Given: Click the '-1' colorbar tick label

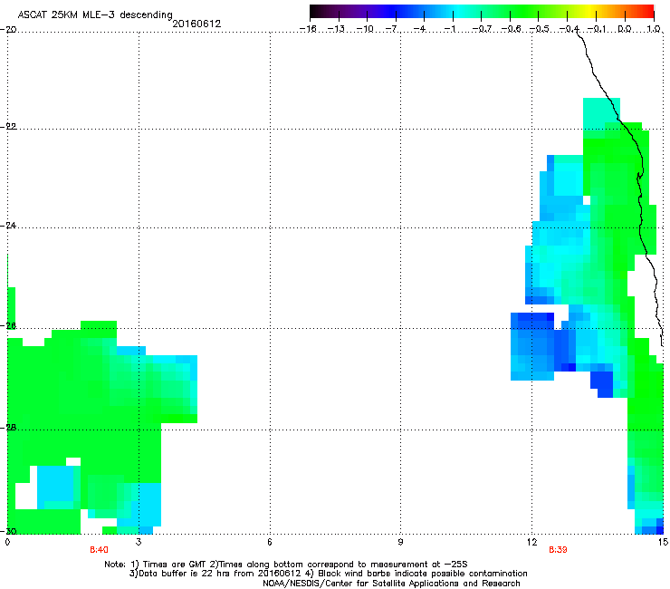Looking at the screenshot, I should click(x=450, y=29).
